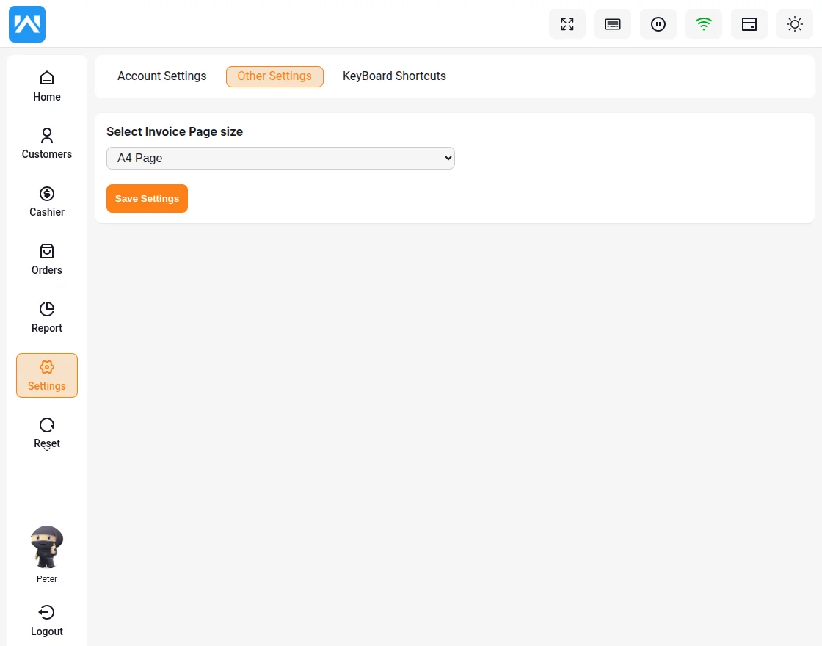The height and width of the screenshot is (646, 822).
Task: Click the Logout icon
Action: [47, 612]
